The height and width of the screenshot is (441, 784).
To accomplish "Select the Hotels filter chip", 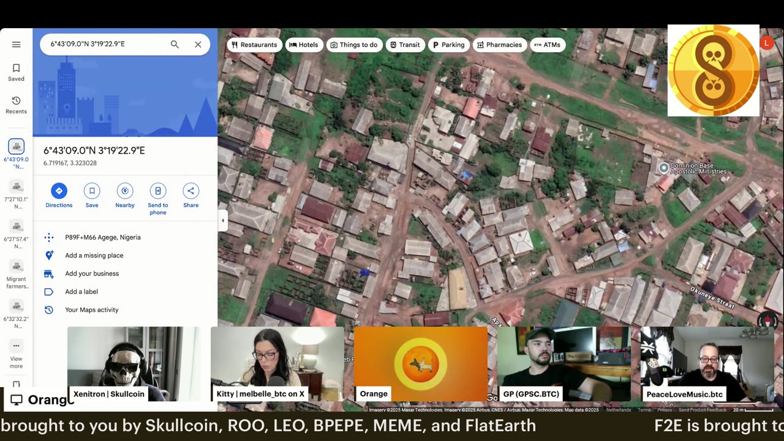I will 304,45.
